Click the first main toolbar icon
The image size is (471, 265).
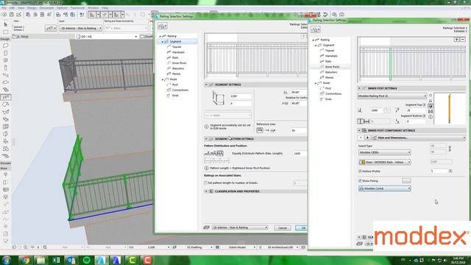coord(4,15)
